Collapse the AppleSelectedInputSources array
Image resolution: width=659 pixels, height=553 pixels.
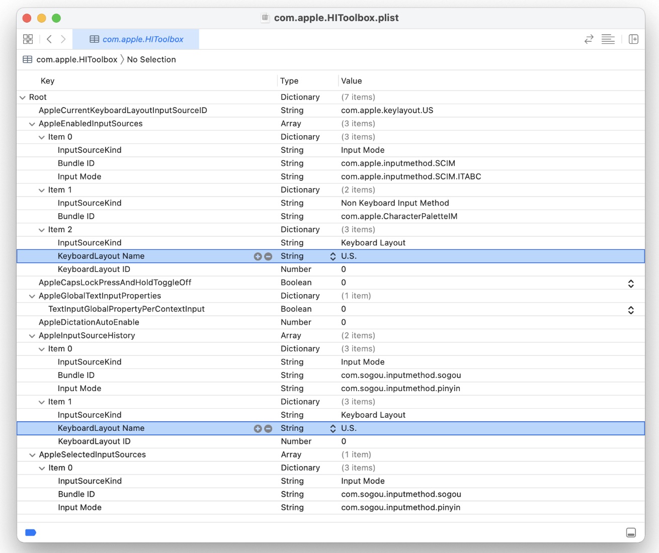(x=32, y=455)
